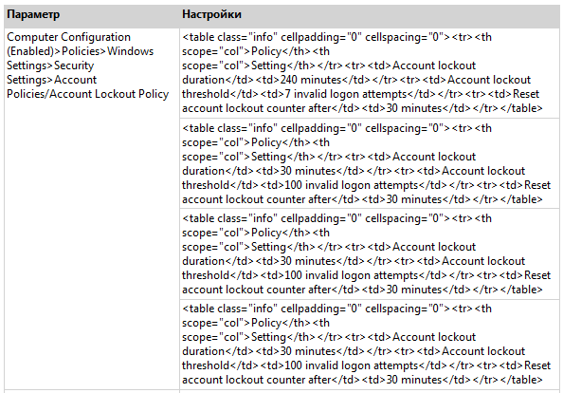
Task: Click the '7 invalid logon attempts' text
Action: click(346, 94)
